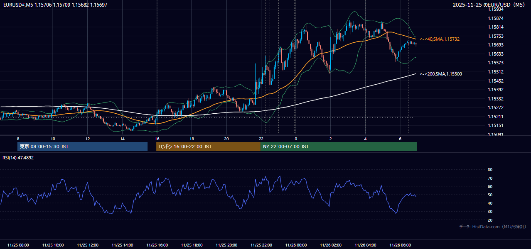The width and height of the screenshot is (531, 249).
Task: Click the price axis value 1.15874
Action: (496, 18)
